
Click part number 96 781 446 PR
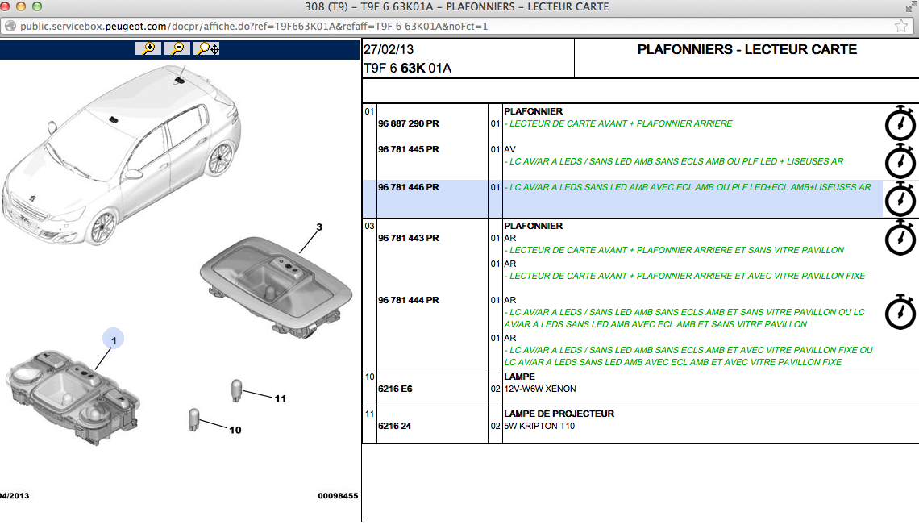pos(408,187)
